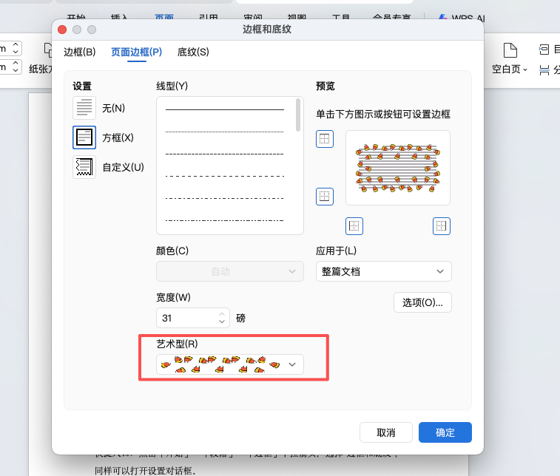Open the 空白页 dropdown arrow in ribbon
560x476 pixels.
[x=525, y=69]
